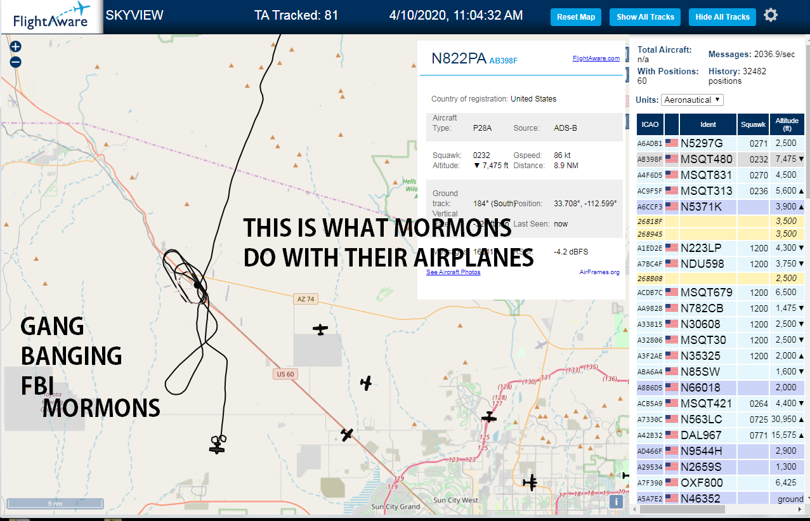Click the Sun City West map label
This screenshot has height=521, width=810.
point(456,501)
